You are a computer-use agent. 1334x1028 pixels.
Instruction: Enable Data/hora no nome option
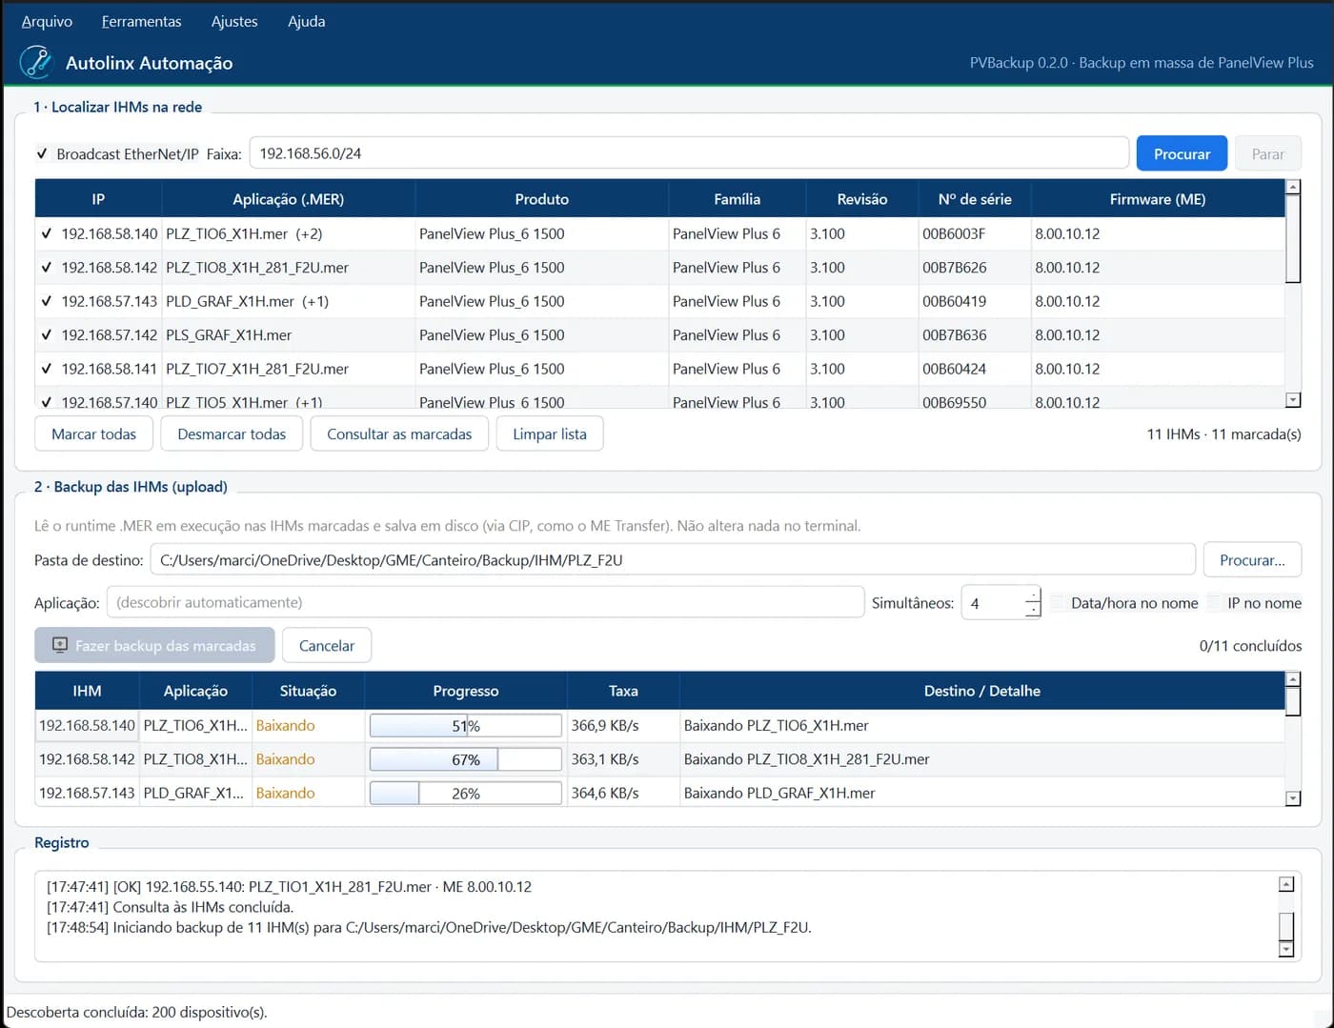[1058, 603]
